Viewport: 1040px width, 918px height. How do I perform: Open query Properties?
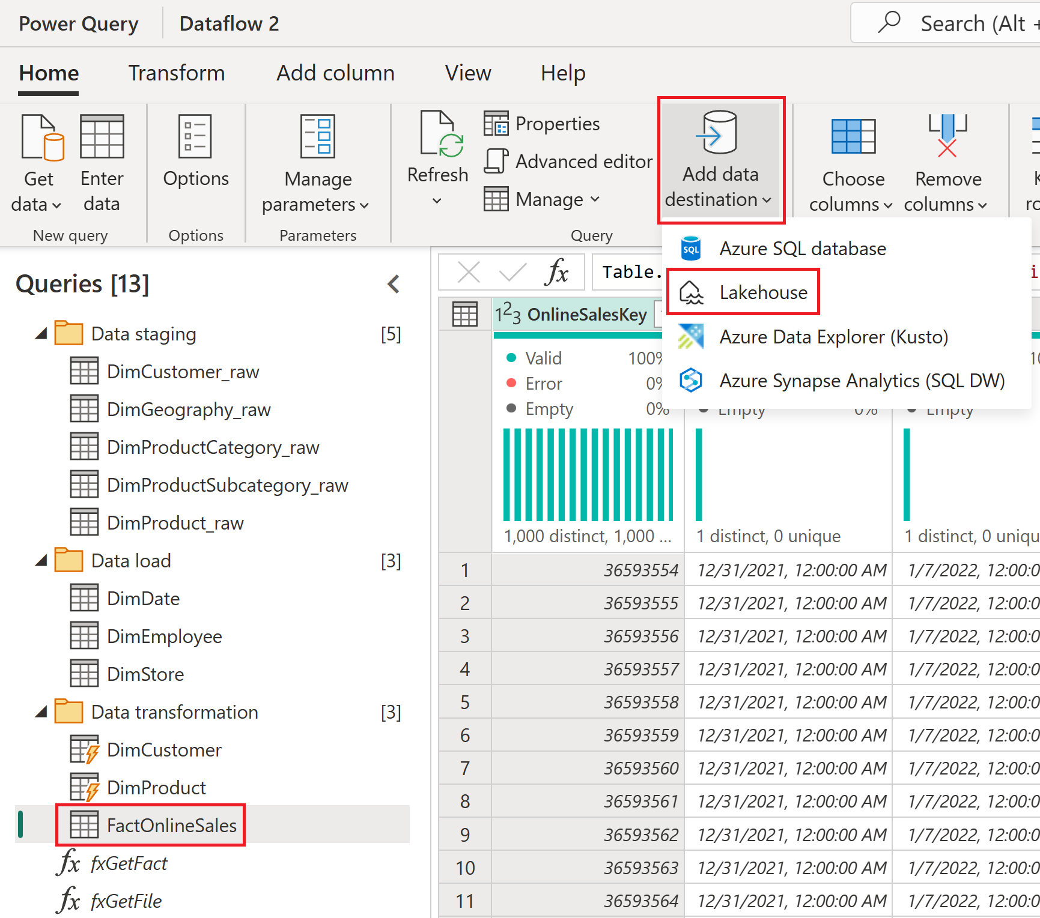pyautogui.click(x=542, y=124)
